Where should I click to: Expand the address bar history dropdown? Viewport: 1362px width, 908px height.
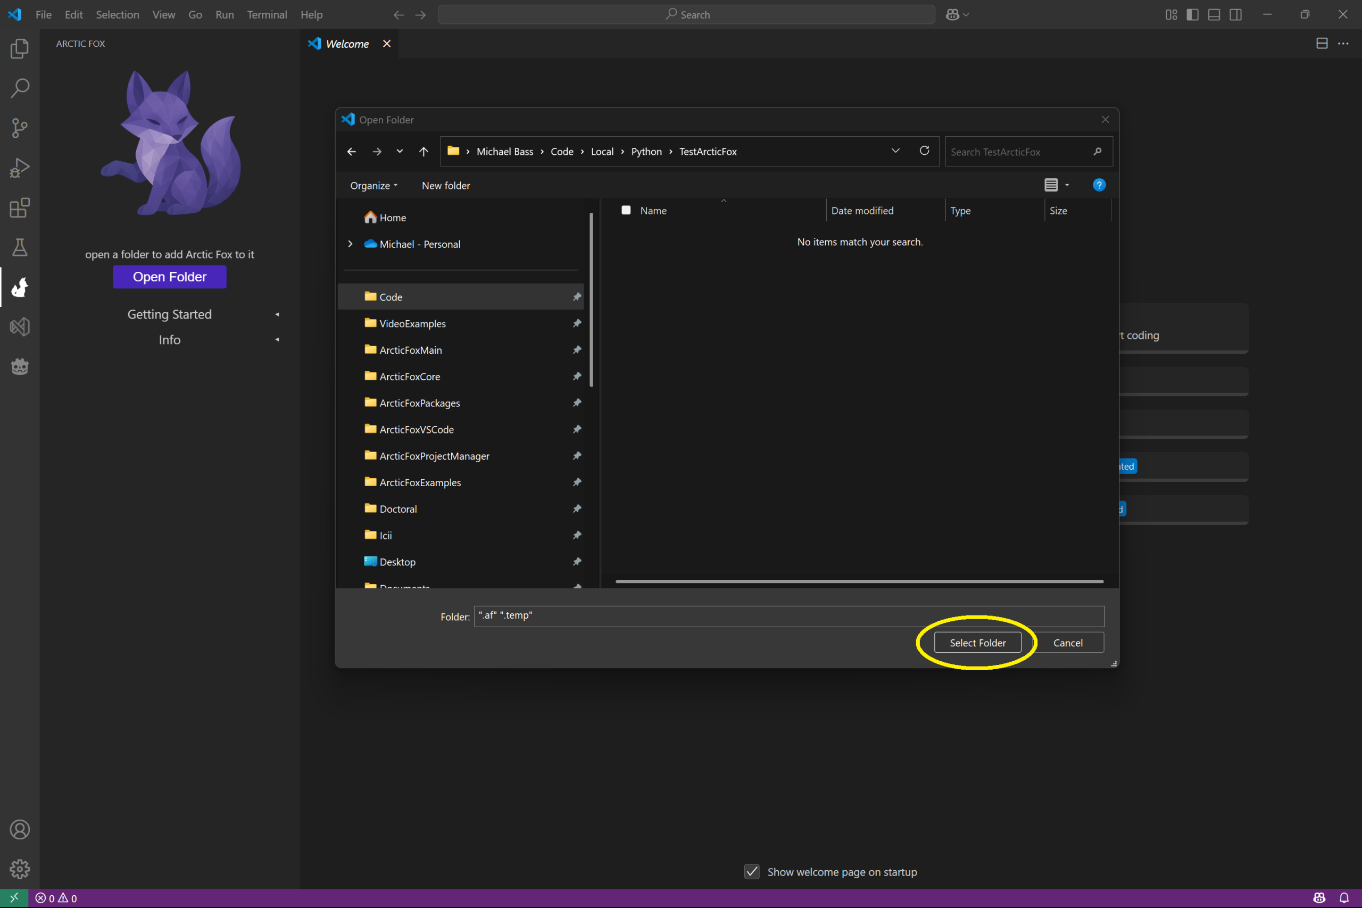click(895, 151)
